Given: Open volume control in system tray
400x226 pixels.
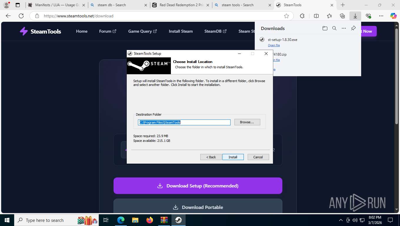Looking at the screenshot, I should tap(355, 220).
